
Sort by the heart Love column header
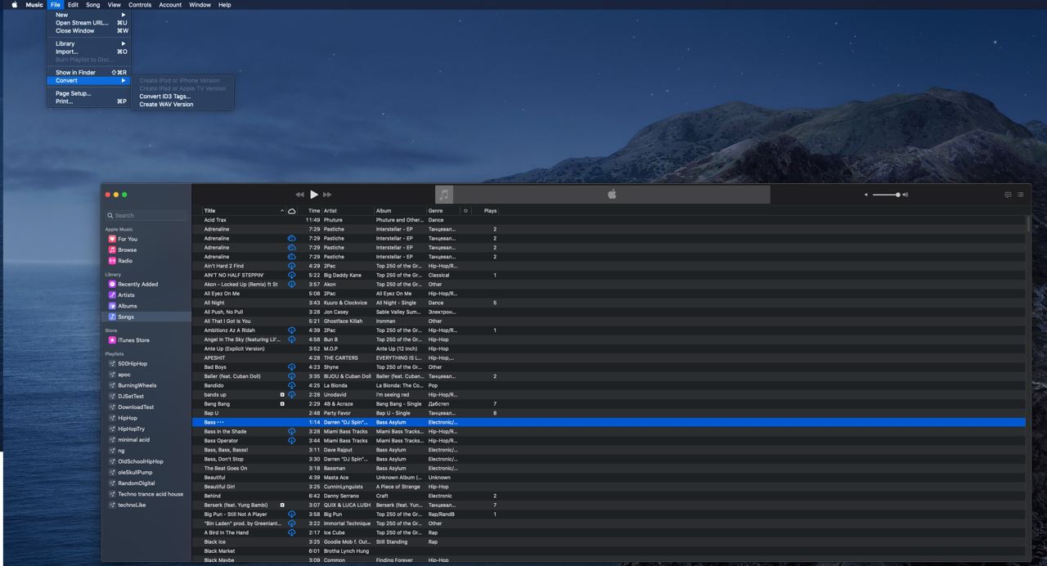click(x=465, y=210)
